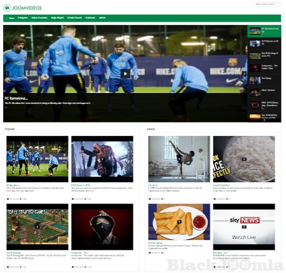The width and height of the screenshot is (286, 273).
Task: Click the JoomVideos logo icon
Action: [x=7, y=7]
